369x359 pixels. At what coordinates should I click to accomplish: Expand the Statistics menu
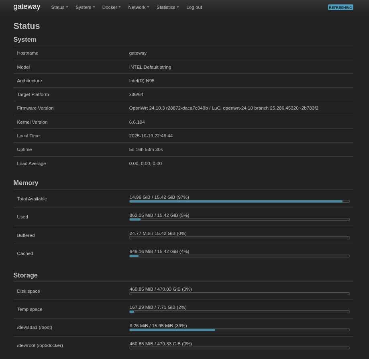tap(167, 7)
